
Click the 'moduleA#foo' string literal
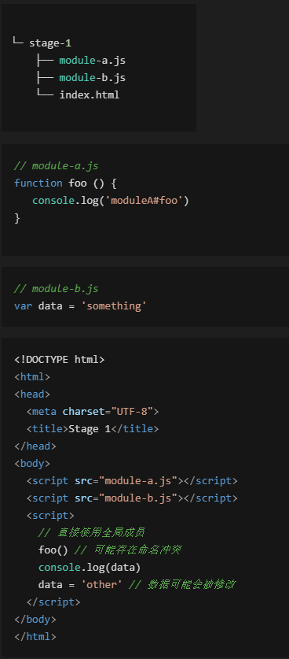click(144, 201)
